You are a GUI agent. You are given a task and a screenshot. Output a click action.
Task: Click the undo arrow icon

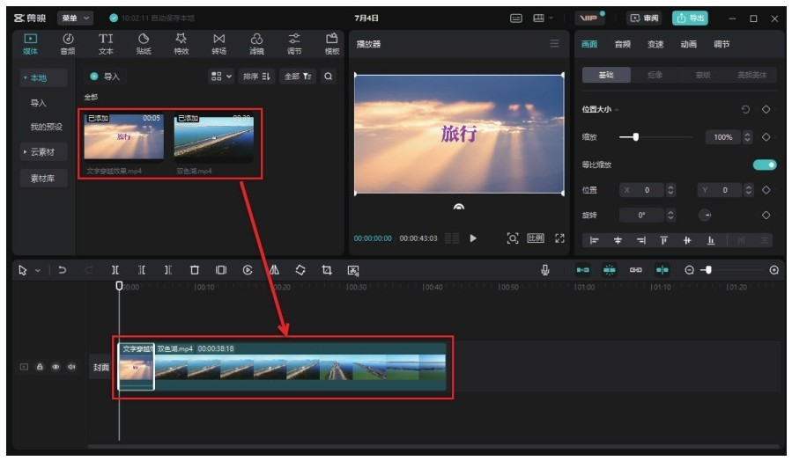coord(63,270)
